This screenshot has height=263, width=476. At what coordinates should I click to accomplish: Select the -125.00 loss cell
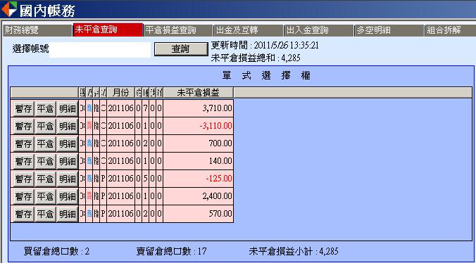point(199,179)
